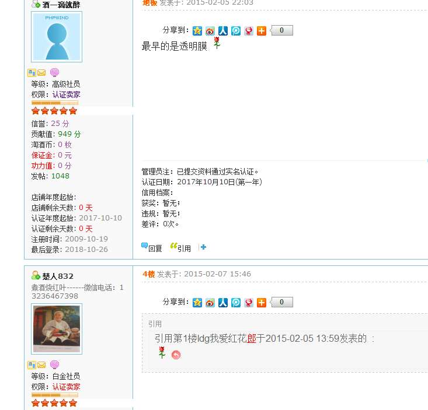Share 4楼 post to QQ Zone
428x410 pixels.
point(197,303)
